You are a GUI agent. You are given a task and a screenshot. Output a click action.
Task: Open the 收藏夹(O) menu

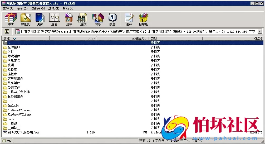pos(38,8)
